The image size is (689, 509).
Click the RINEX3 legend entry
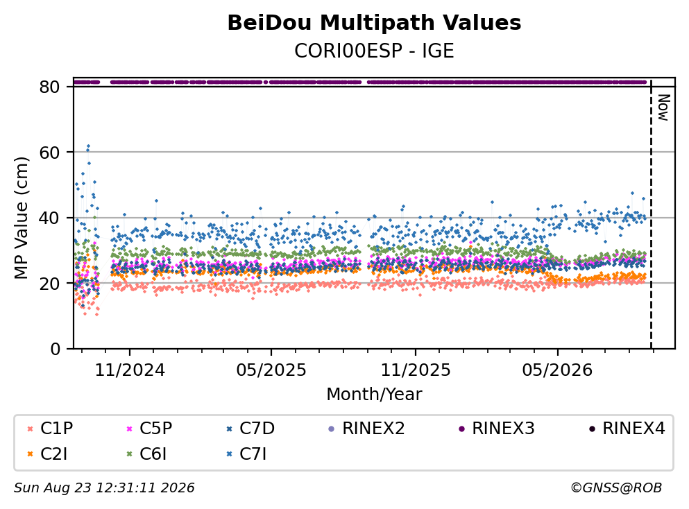coord(497,428)
